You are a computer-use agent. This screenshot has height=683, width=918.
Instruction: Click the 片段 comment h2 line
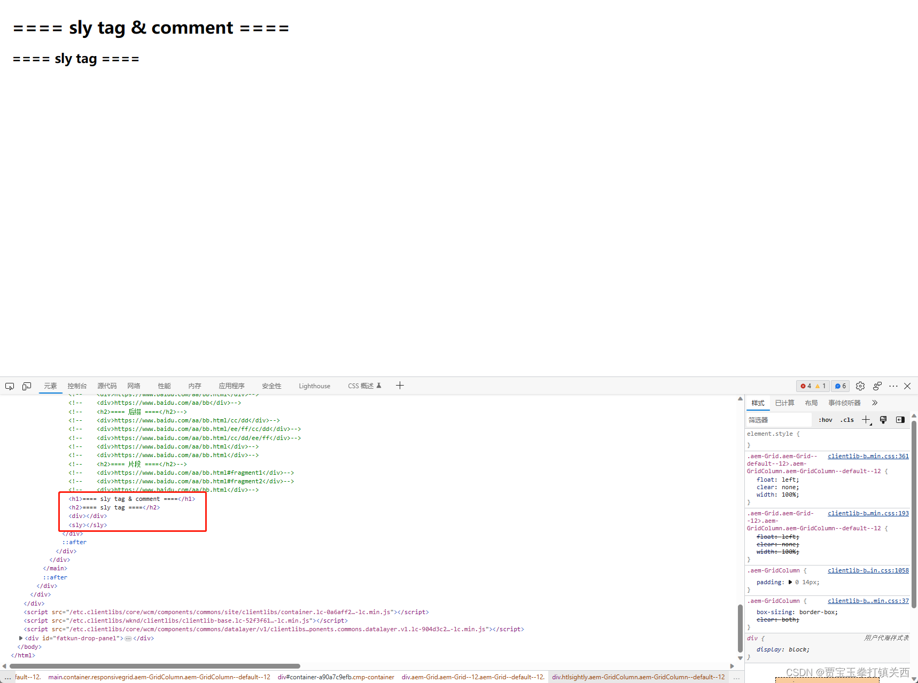[128, 465]
